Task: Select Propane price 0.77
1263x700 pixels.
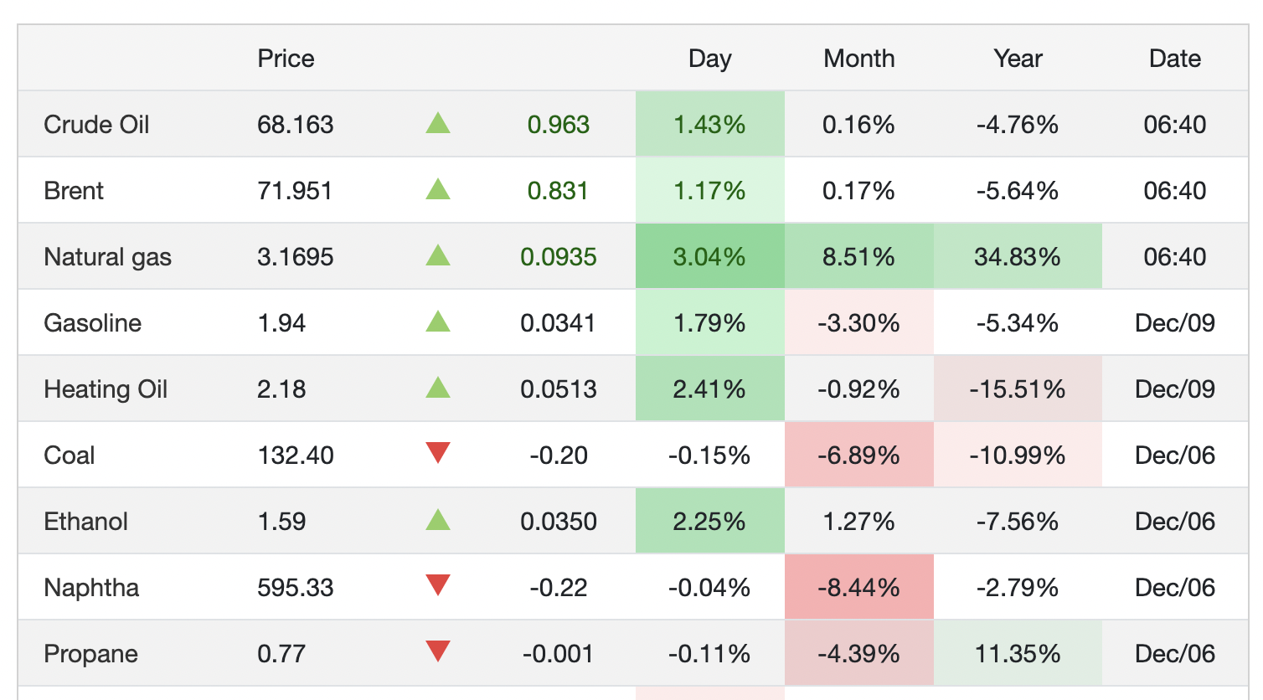Action: point(281,654)
